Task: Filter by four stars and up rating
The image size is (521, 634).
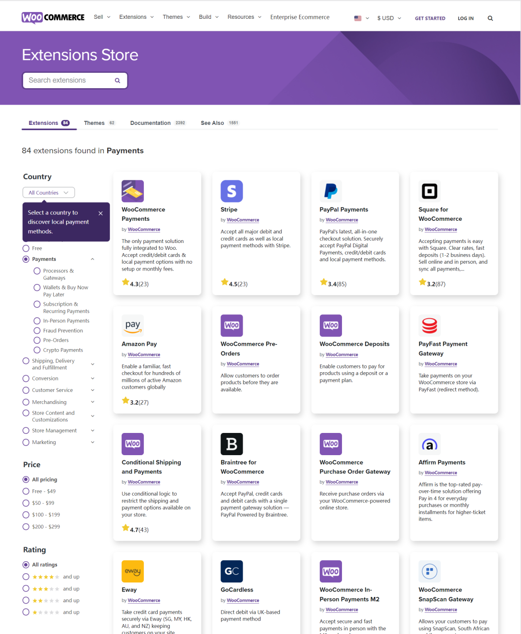Action: click(x=26, y=576)
